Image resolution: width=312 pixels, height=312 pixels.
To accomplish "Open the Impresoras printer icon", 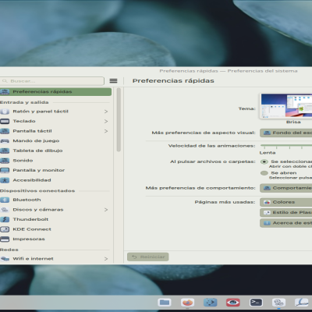I will point(5,239).
